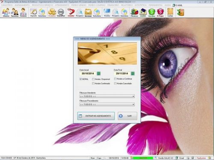214x160 pixels.
Task: Expand the Filtrar por Atendente dropdown
Action: [133, 96]
